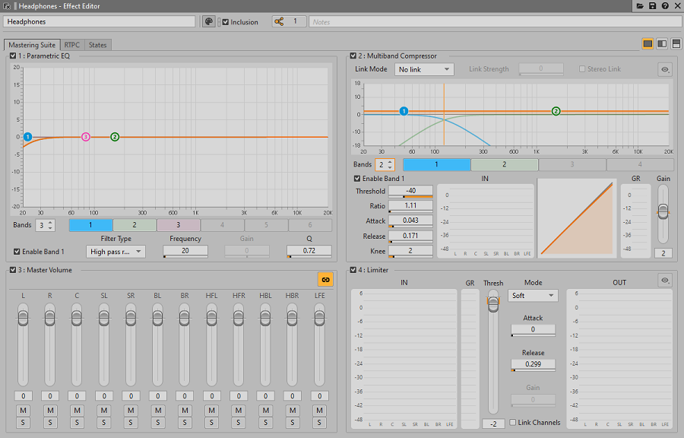Click the references icon next to Inclusion
The width and height of the screenshot is (684, 438).
[x=278, y=22]
